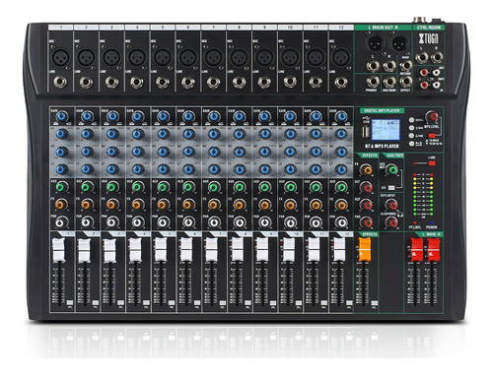
Task: Turn channel 7 white PAN knob
Action: click(x=214, y=222)
